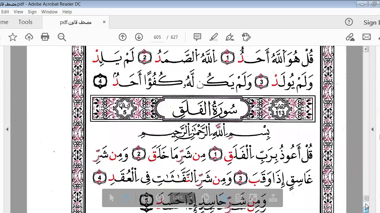Screen dimensions: 380x213
Task: Click the vertical scrollbar up arrow
Action: 366,49
